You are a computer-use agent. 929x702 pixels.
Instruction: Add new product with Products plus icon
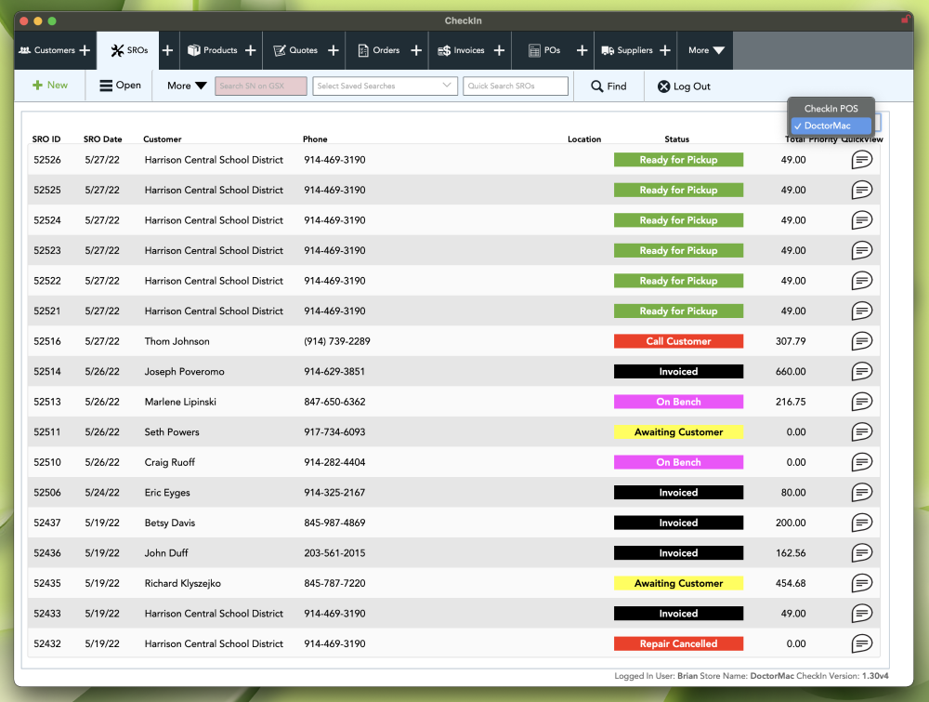click(x=250, y=50)
